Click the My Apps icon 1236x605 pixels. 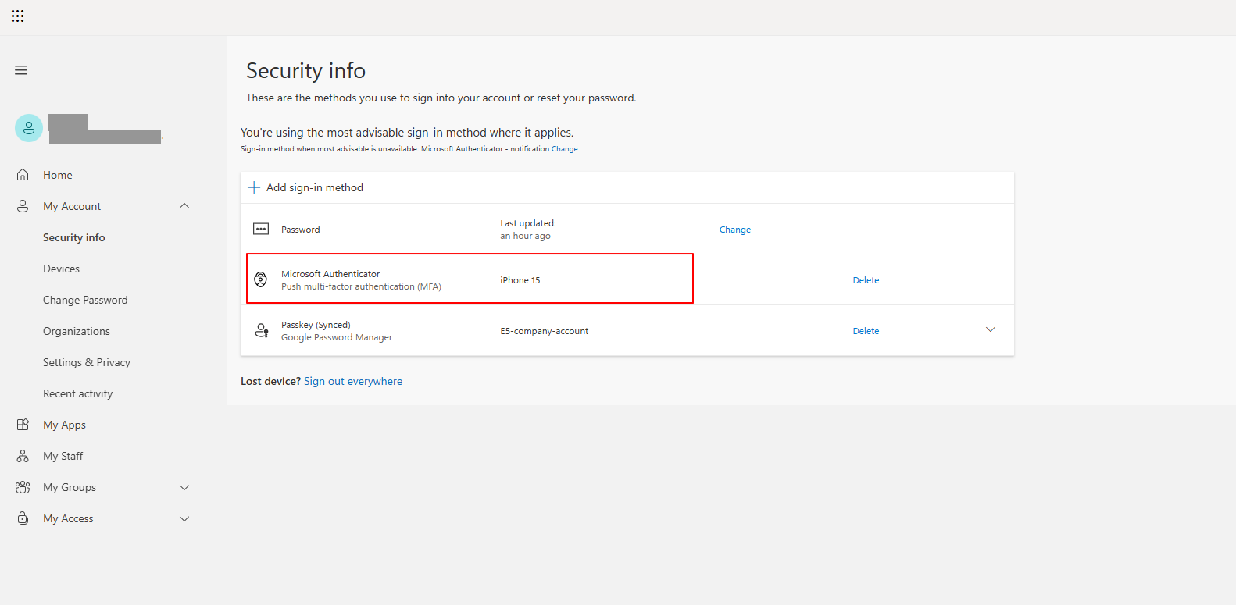pos(23,425)
